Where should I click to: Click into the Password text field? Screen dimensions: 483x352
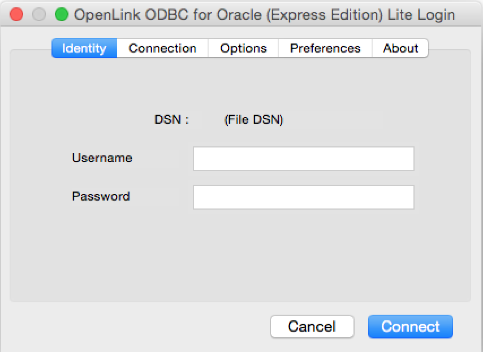[x=303, y=197]
